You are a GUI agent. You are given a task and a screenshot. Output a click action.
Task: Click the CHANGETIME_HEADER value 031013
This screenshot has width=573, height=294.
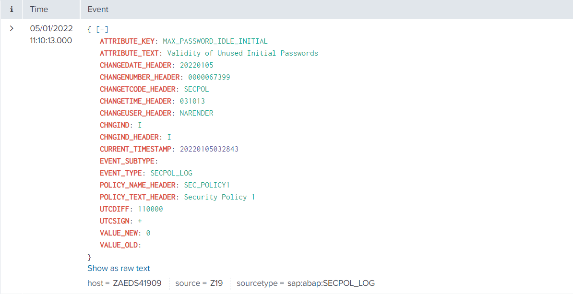pos(192,101)
